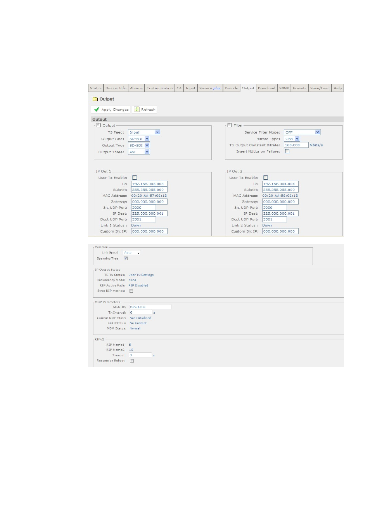Screen dimensions: 370x524
Task: Enable IP Out 2 User Tx checkbox
Action: (266, 178)
